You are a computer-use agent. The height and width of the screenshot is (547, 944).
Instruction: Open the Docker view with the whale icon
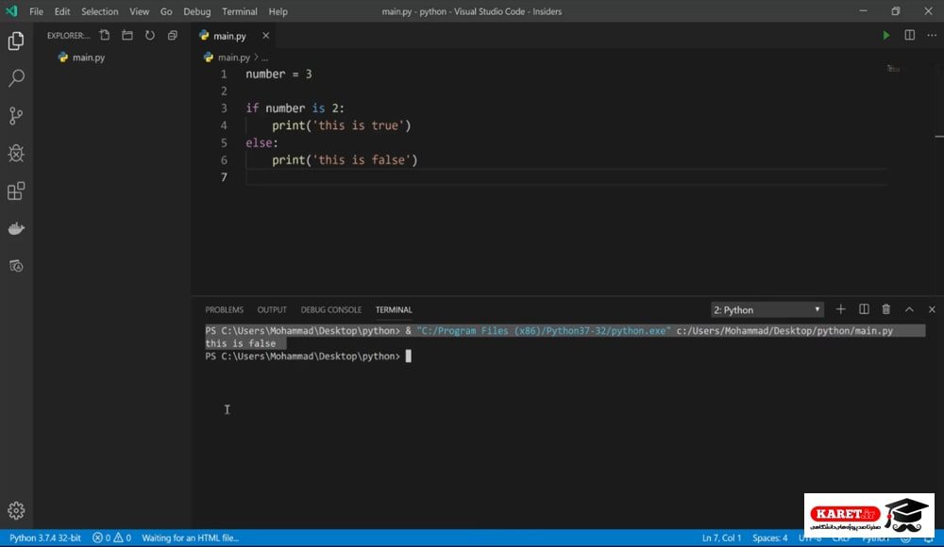(x=16, y=228)
